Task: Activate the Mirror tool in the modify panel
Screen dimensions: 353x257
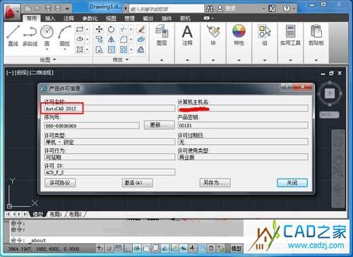Action: tap(111, 40)
